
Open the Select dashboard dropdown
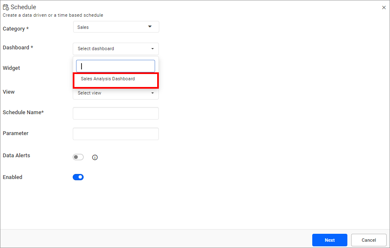116,49
